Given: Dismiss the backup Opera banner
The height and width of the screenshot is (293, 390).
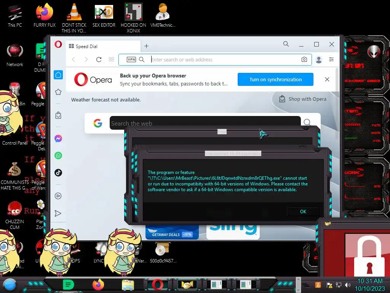Looking at the screenshot, I should click(327, 79).
